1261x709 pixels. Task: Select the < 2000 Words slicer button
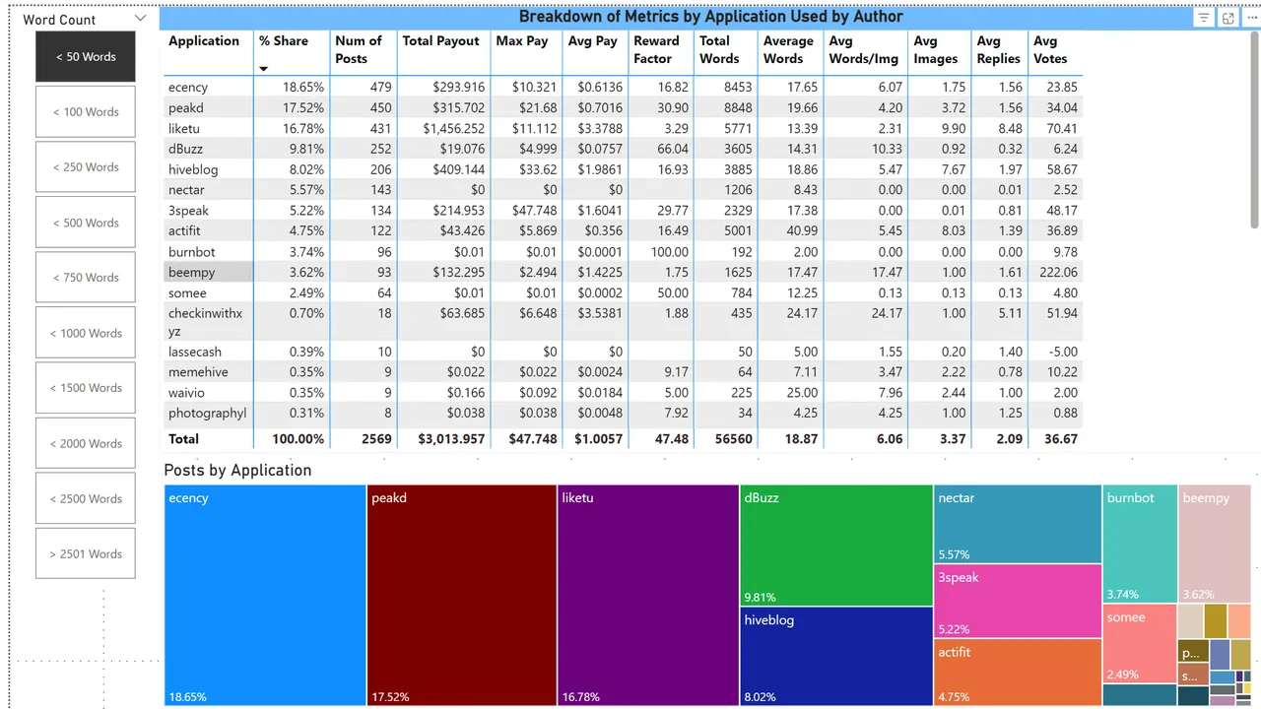coord(86,443)
